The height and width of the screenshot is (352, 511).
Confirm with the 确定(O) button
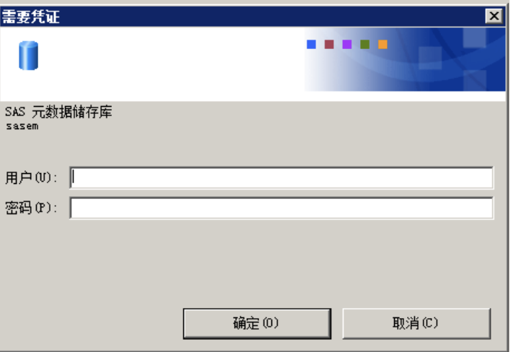(x=257, y=324)
